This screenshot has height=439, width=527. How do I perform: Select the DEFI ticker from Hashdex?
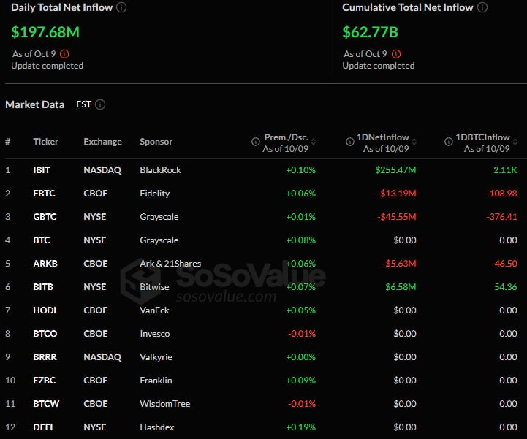43,427
